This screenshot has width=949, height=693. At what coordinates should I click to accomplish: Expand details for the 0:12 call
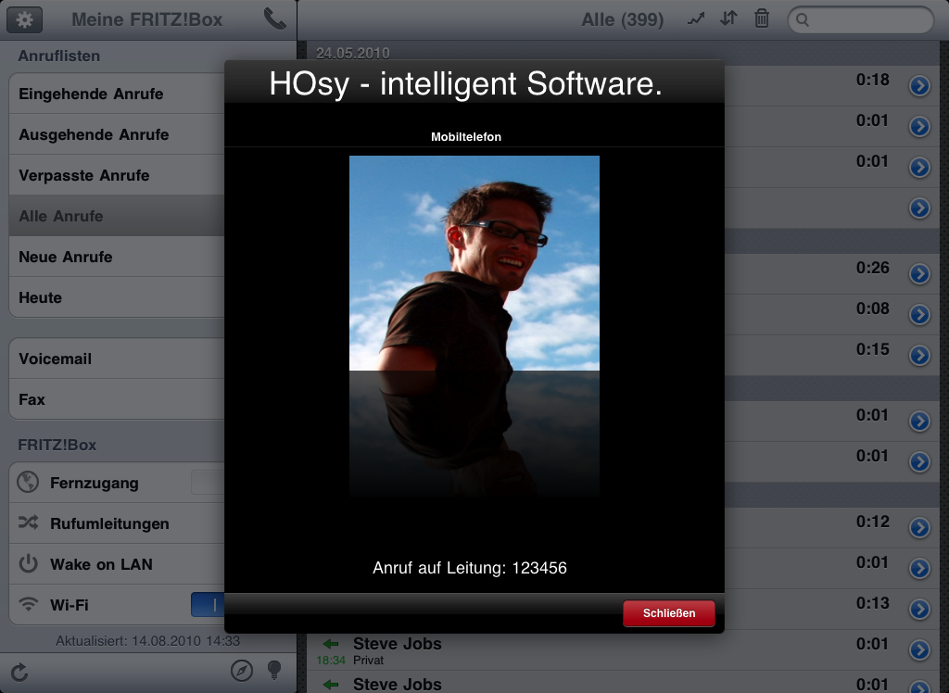pyautogui.click(x=918, y=528)
